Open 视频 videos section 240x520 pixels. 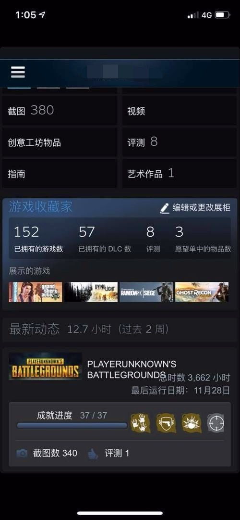click(x=180, y=111)
